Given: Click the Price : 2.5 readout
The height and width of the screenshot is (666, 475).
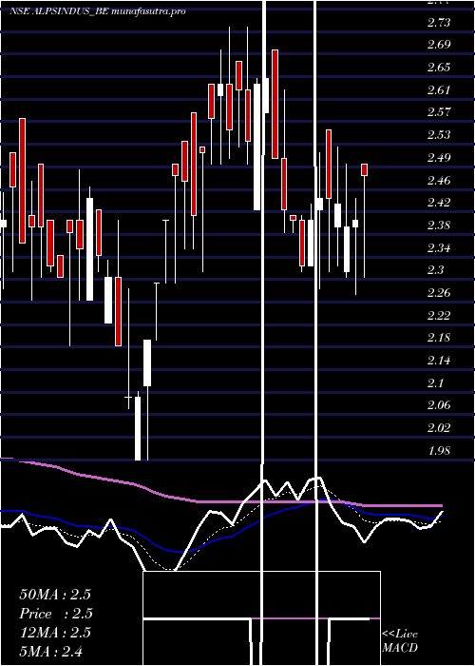Looking at the screenshot, I should tap(56, 614).
